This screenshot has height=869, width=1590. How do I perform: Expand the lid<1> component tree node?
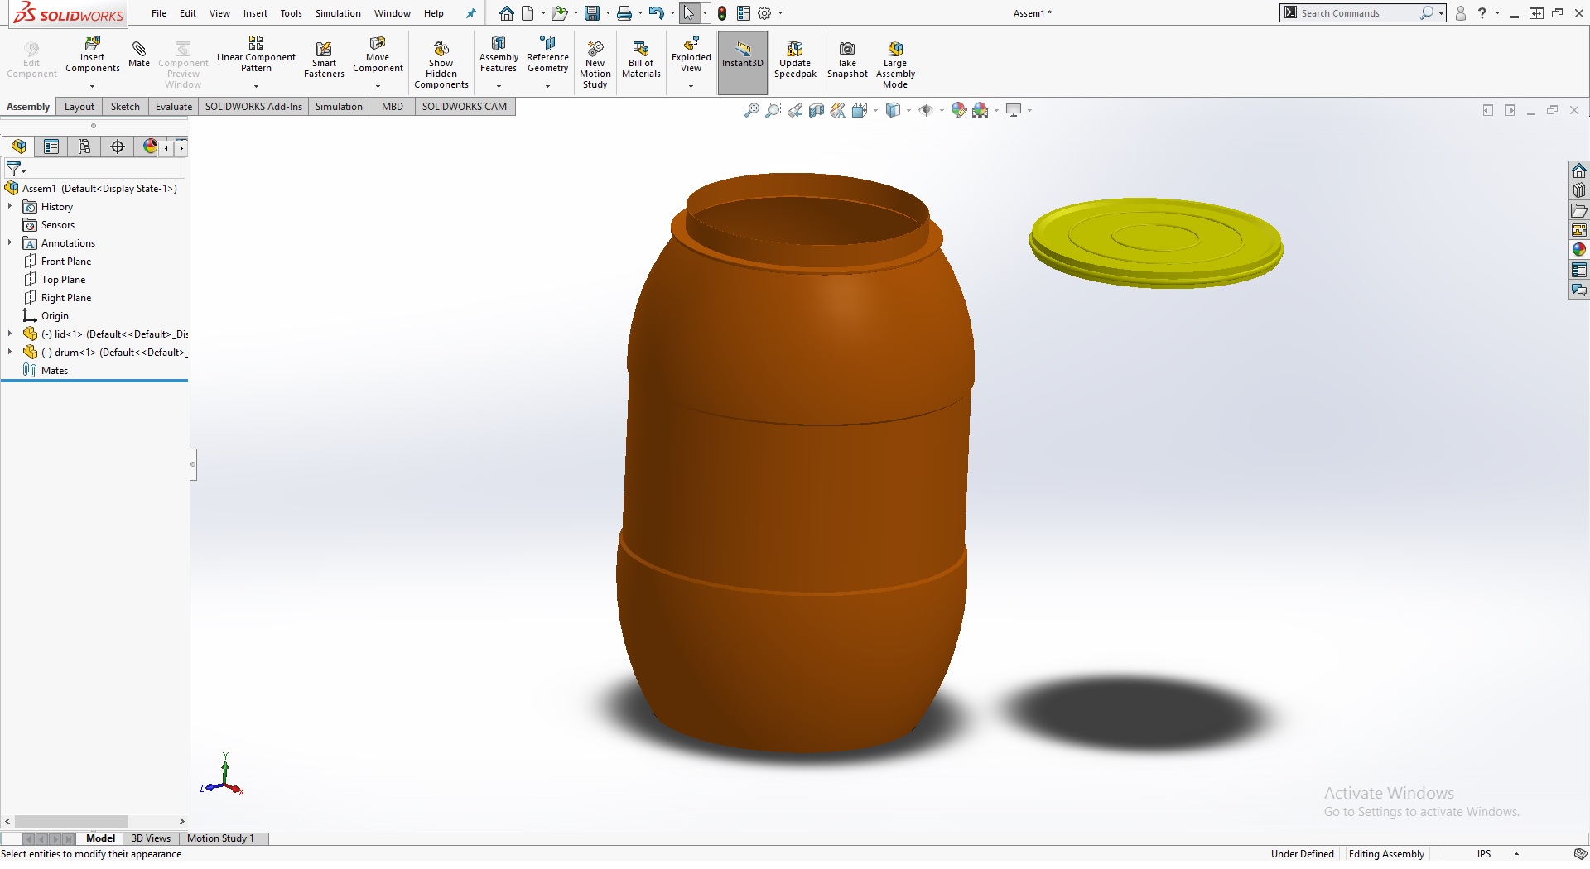(x=10, y=334)
